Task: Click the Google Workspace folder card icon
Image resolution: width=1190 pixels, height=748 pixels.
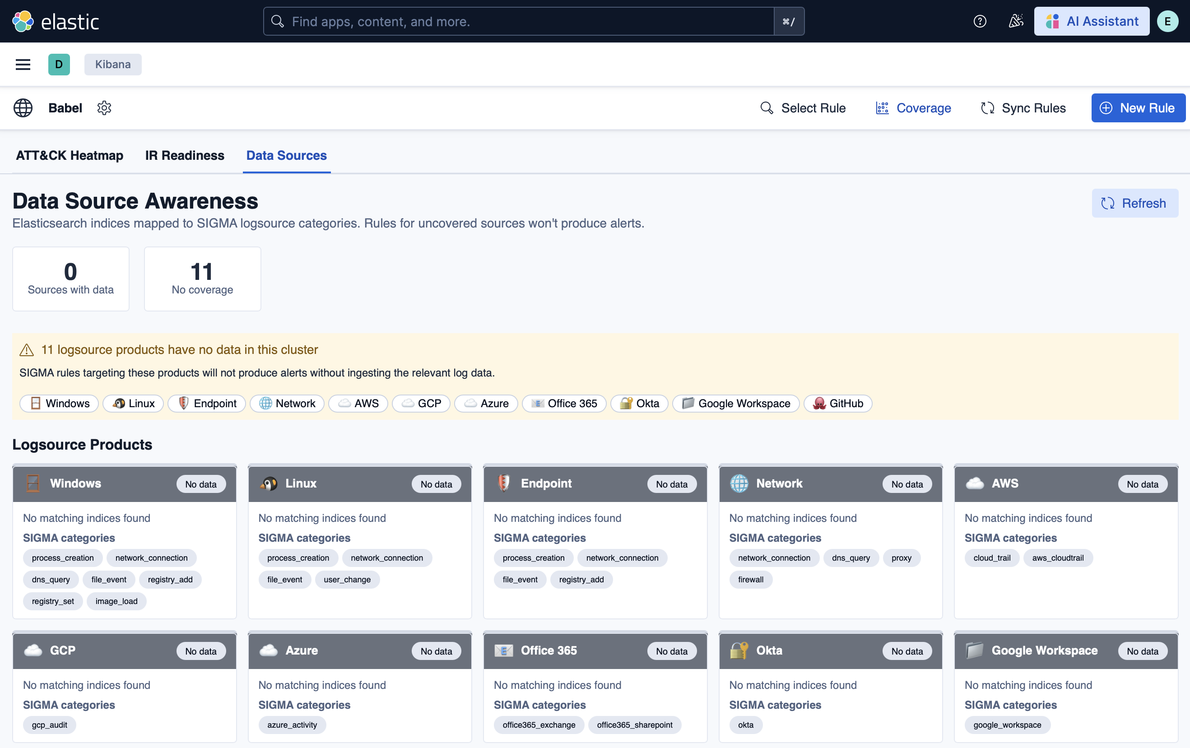Action: point(975,650)
